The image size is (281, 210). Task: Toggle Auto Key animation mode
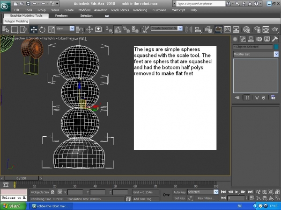(x=179, y=192)
